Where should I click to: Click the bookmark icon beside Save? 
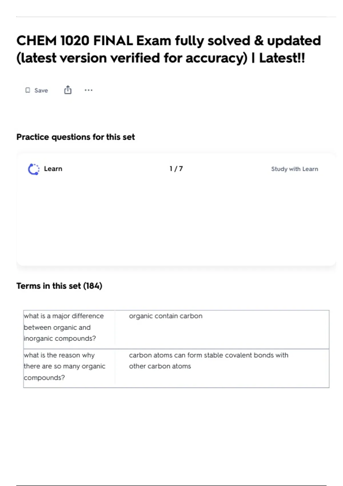tap(28, 90)
